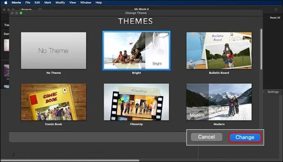Open the Window menu

86,2
